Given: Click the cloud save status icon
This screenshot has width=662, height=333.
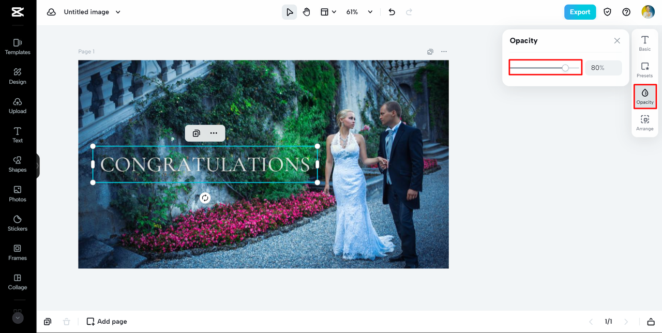Looking at the screenshot, I should 51,12.
